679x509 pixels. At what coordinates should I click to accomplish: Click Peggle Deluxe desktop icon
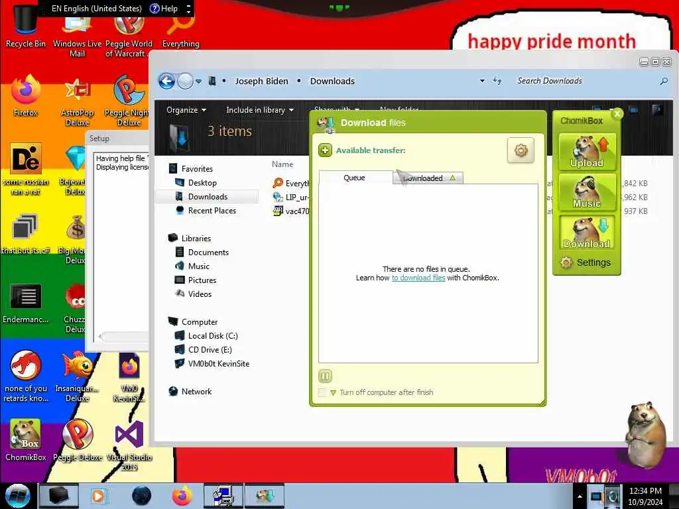coord(78,440)
